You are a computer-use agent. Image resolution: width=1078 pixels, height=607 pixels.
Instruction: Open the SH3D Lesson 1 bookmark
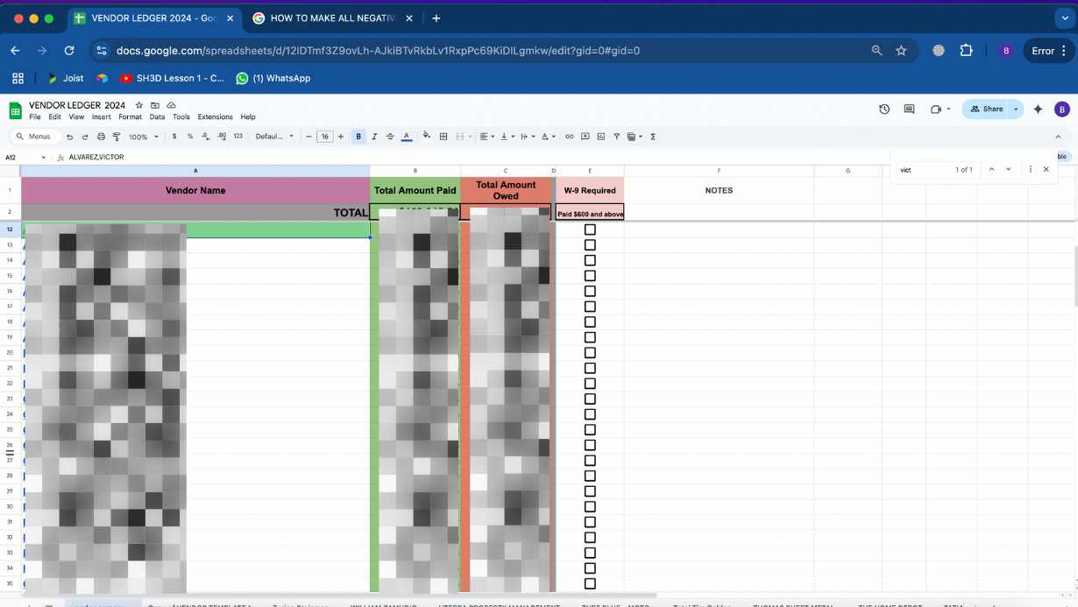click(173, 78)
